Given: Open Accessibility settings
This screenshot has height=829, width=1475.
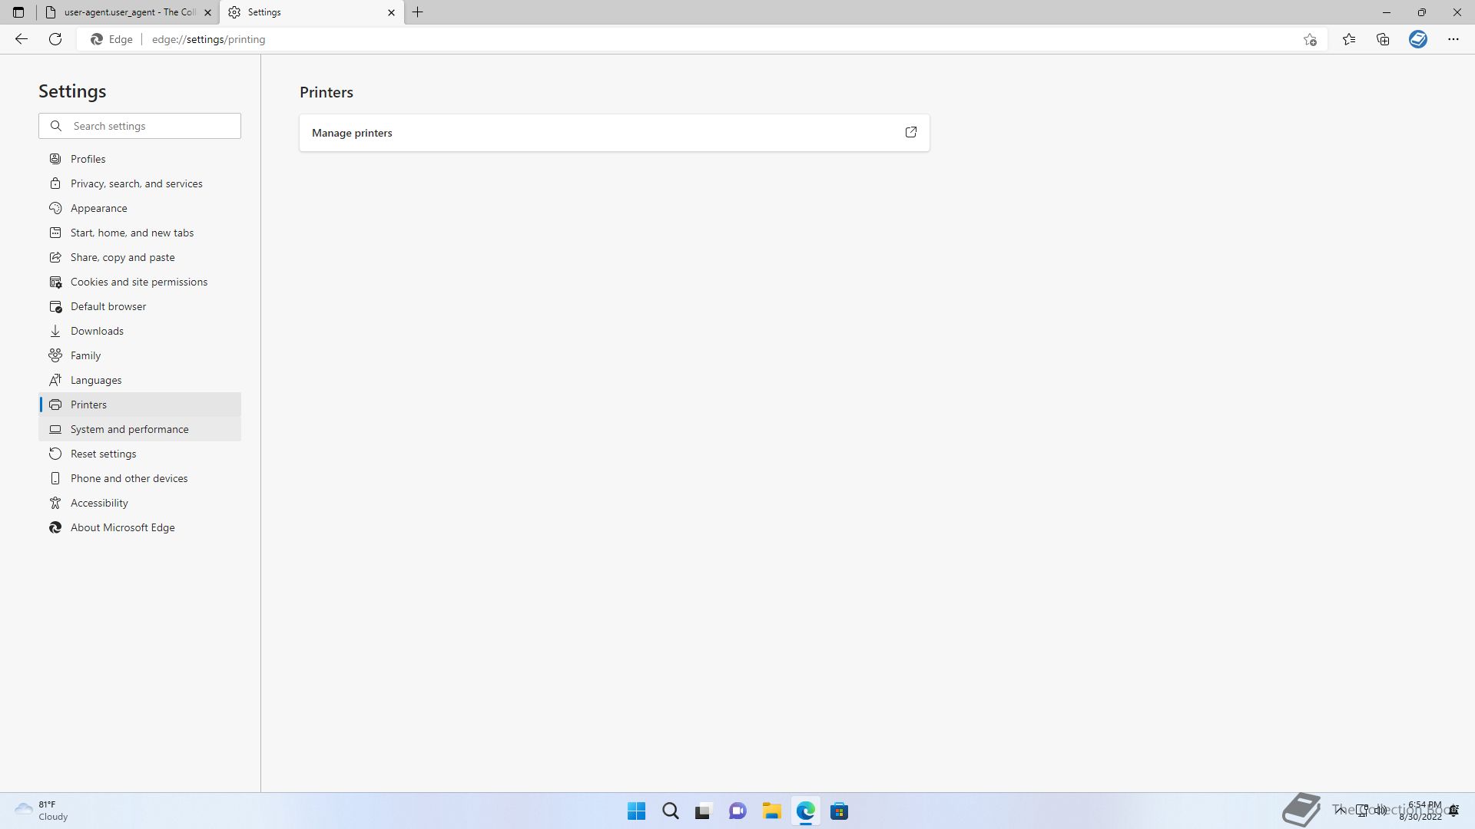Looking at the screenshot, I should point(140,503).
